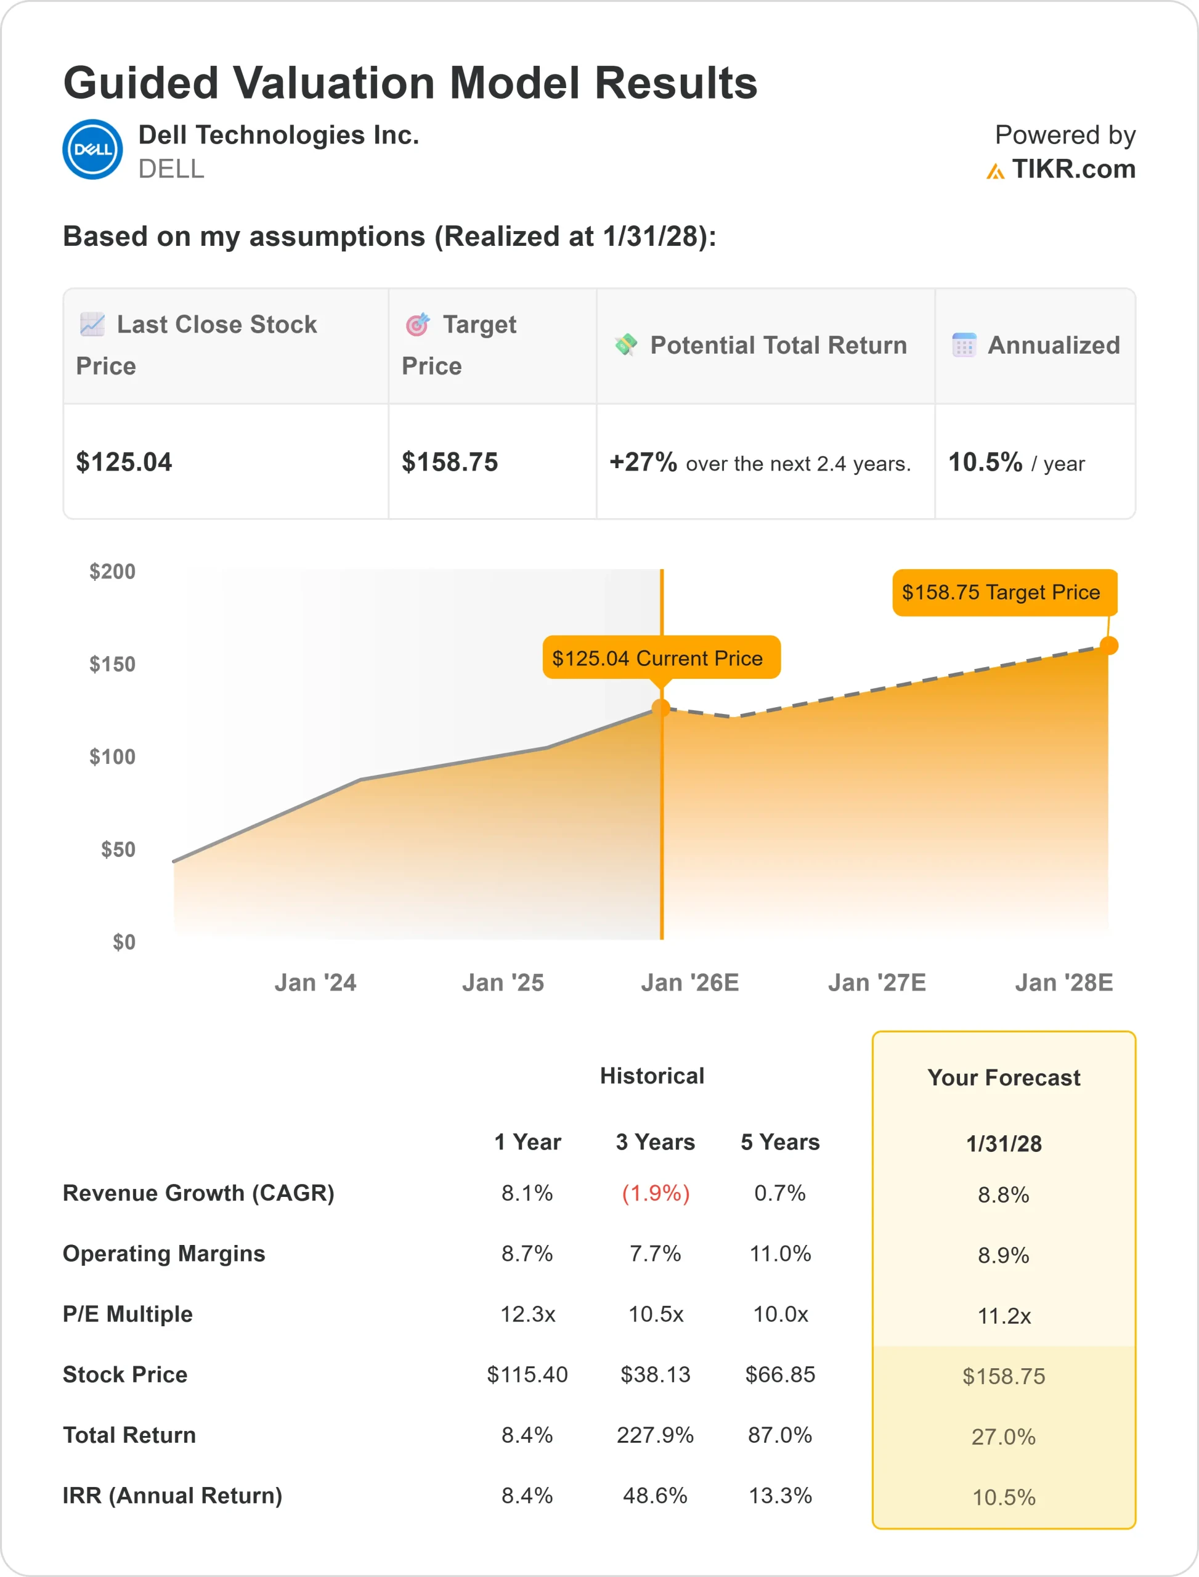Click the calendar icon beside Annualized
Screen dimensions: 1199x1577
point(964,344)
